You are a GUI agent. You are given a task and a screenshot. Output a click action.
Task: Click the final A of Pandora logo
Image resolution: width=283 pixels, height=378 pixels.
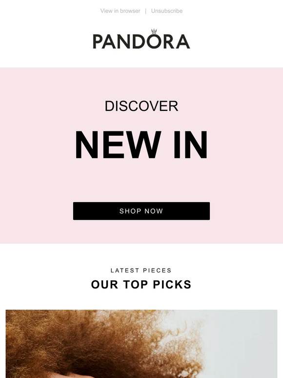pyautogui.click(x=183, y=42)
